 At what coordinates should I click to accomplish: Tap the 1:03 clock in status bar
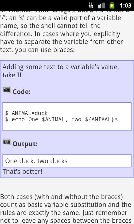point(125,6)
